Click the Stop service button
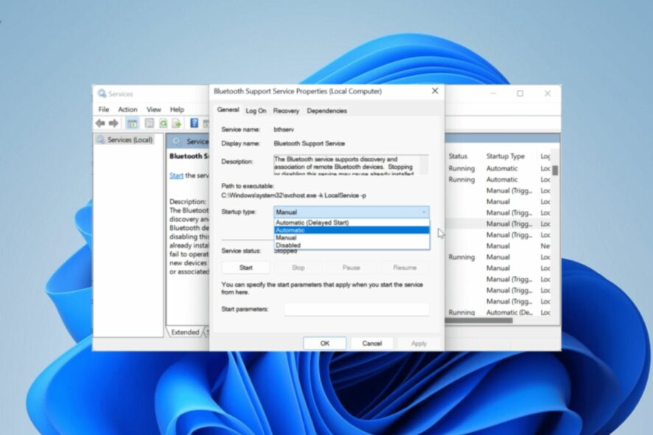653x435 pixels. [x=298, y=268]
